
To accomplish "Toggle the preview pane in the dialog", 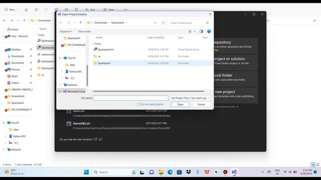I will [201, 31].
